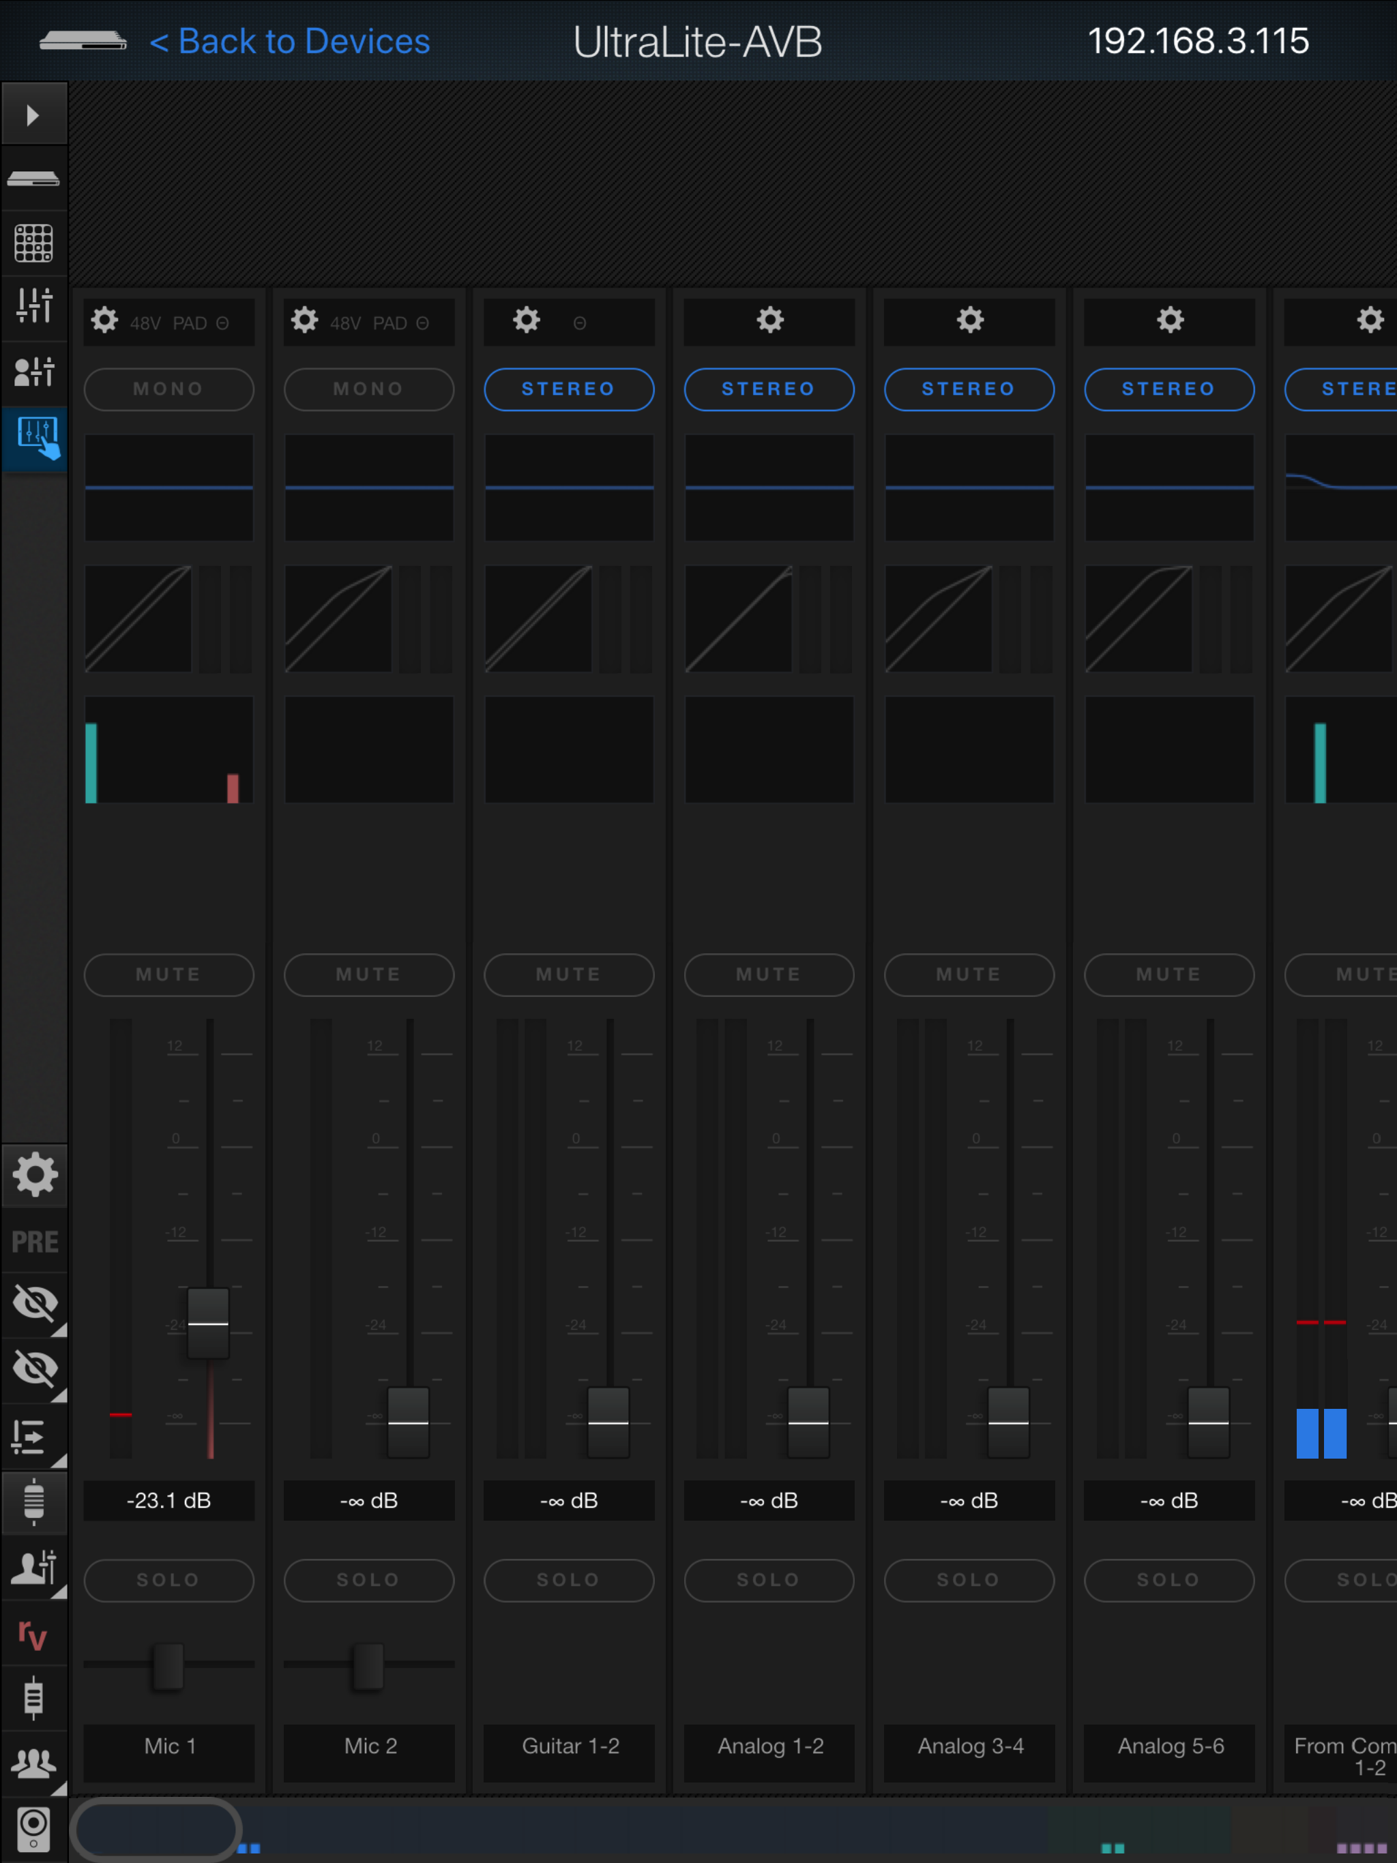Viewport: 1397px width, 1863px height.
Task: Solo the Mic 1 channel
Action: coord(168,1580)
